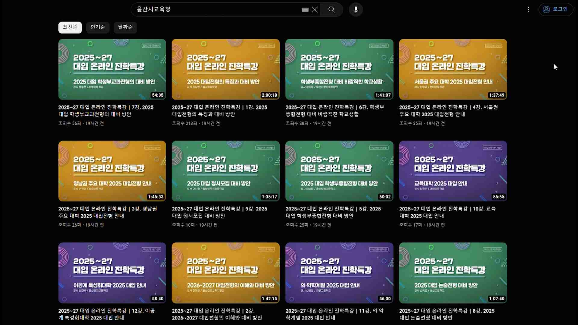
Task: Click into the 울산시교육청 search field
Action: pos(217,9)
